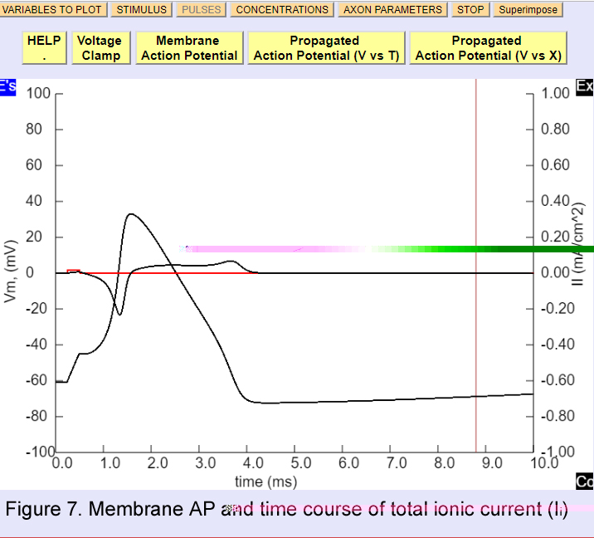This screenshot has width=594, height=538.
Task: Choose Propagated Action Potential (V vs X)
Action: pos(488,48)
